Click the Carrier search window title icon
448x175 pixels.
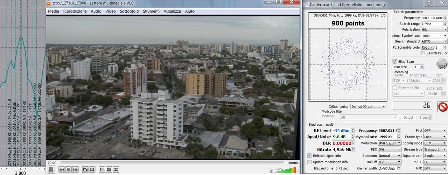[x=306, y=4]
